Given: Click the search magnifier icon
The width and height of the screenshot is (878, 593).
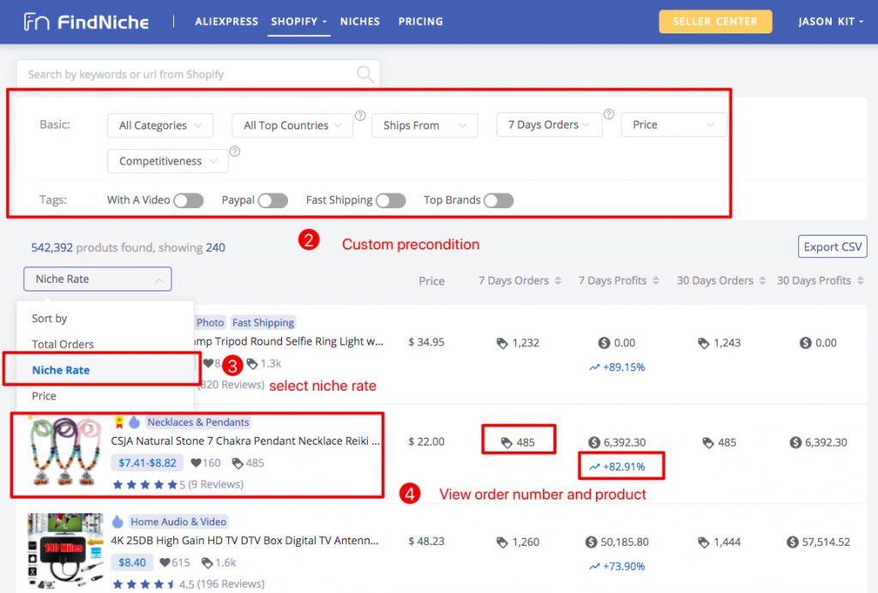Looking at the screenshot, I should 365,74.
